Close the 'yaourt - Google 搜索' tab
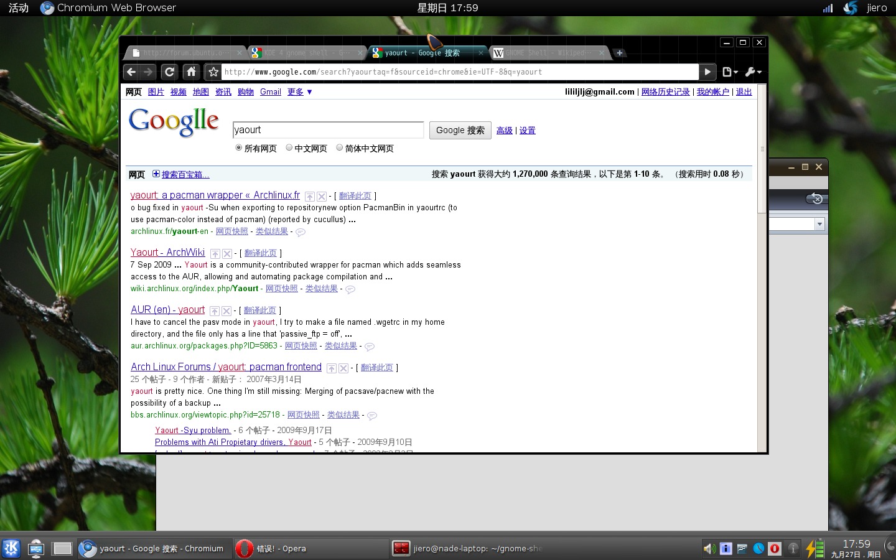 480,53
